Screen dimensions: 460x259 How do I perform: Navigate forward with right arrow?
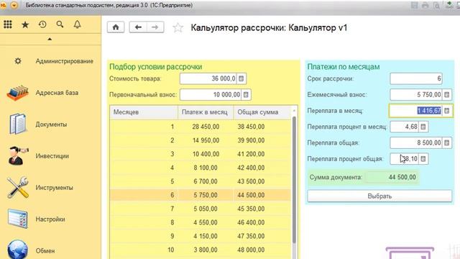155,27
